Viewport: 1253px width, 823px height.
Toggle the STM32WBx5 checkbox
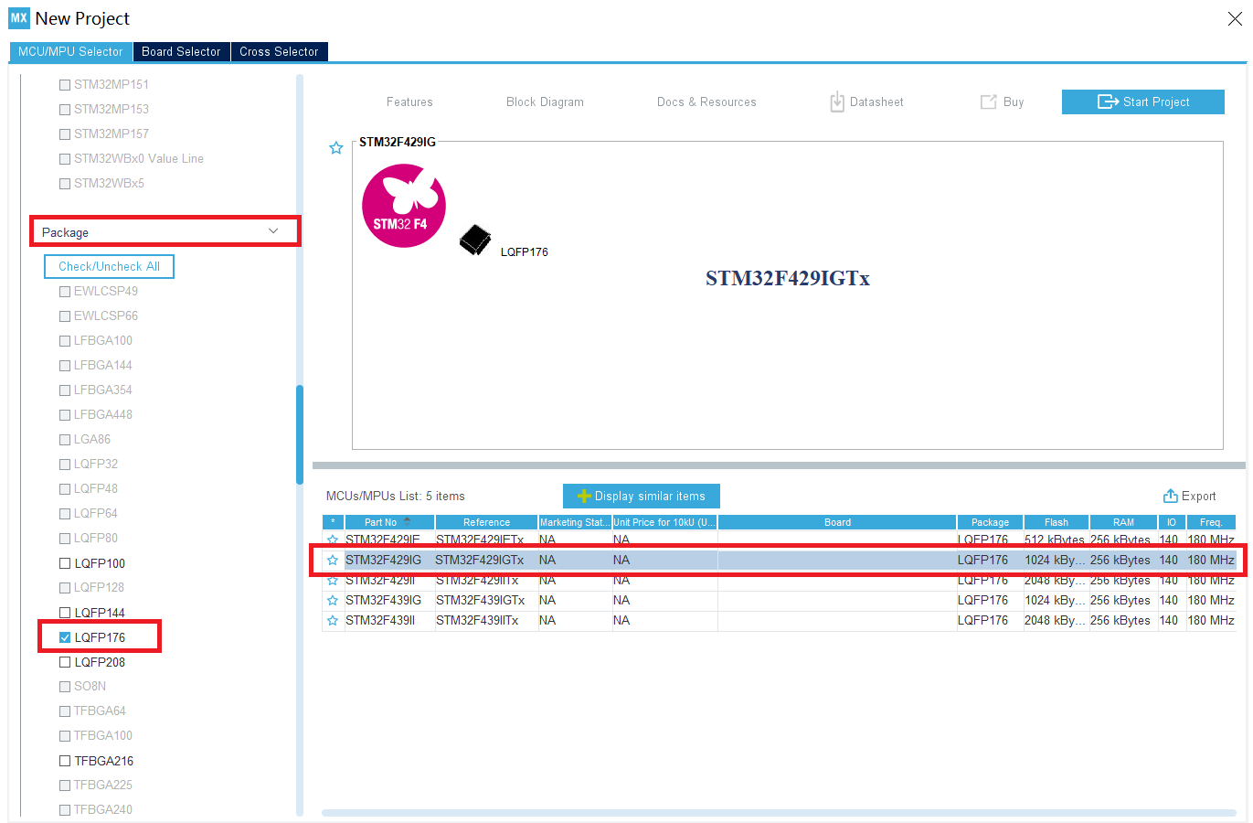[x=65, y=184]
